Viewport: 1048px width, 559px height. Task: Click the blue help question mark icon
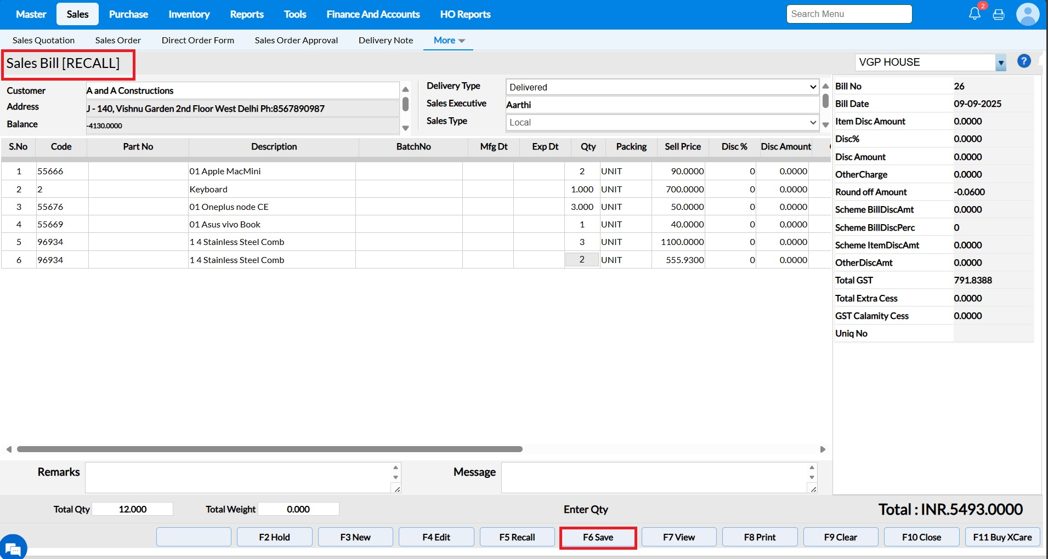[x=1023, y=61]
